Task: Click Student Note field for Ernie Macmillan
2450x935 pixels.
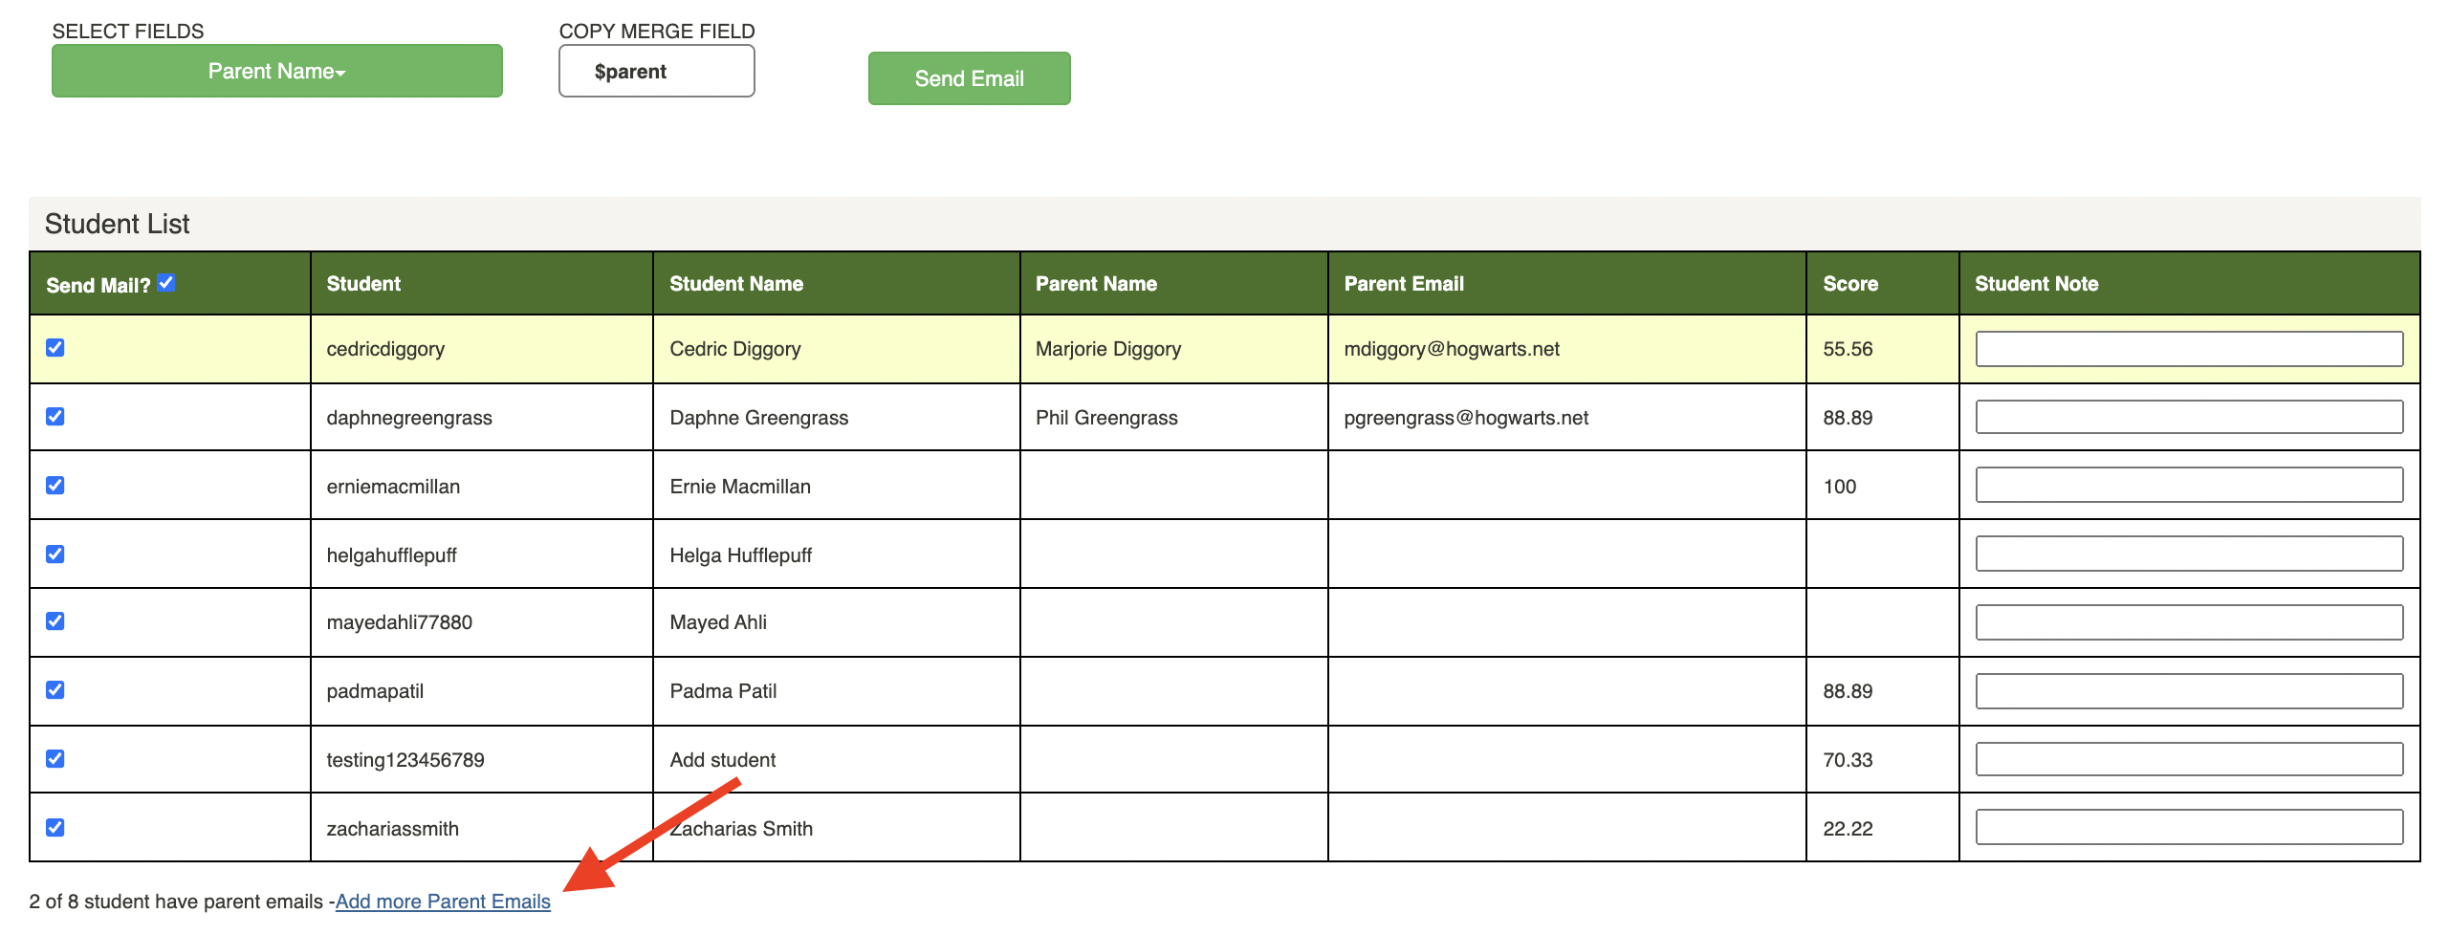Action: pyautogui.click(x=2189, y=485)
